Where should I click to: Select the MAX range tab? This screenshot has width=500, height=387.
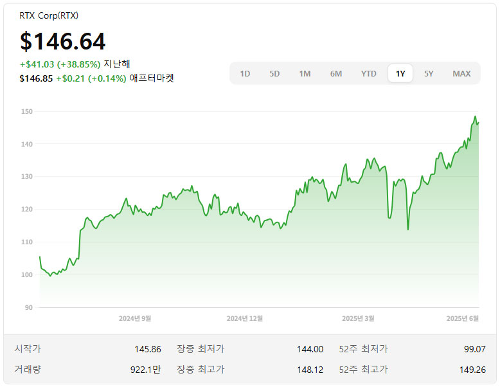pyautogui.click(x=461, y=74)
